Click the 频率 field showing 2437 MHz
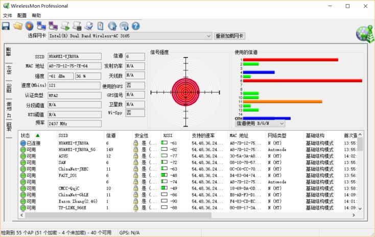 coord(75,124)
